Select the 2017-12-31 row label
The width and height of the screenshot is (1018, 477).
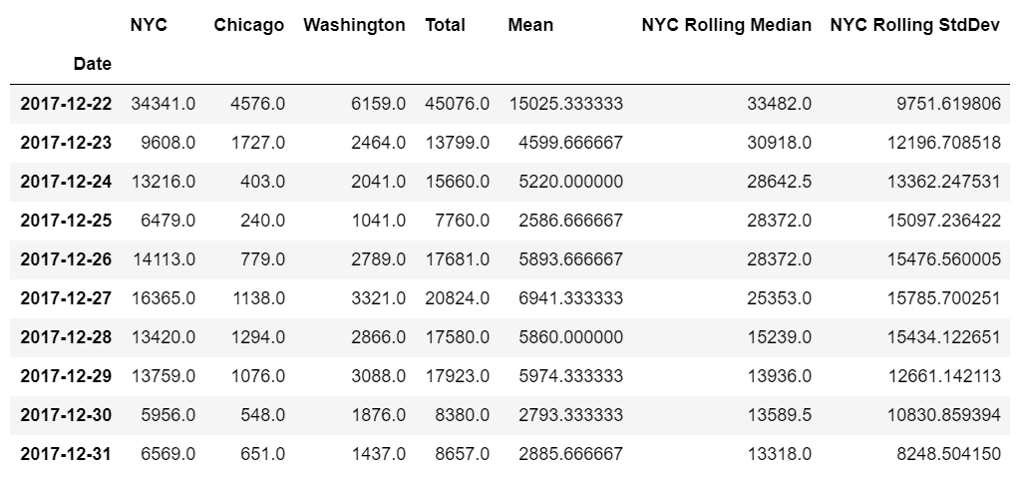tap(66, 454)
